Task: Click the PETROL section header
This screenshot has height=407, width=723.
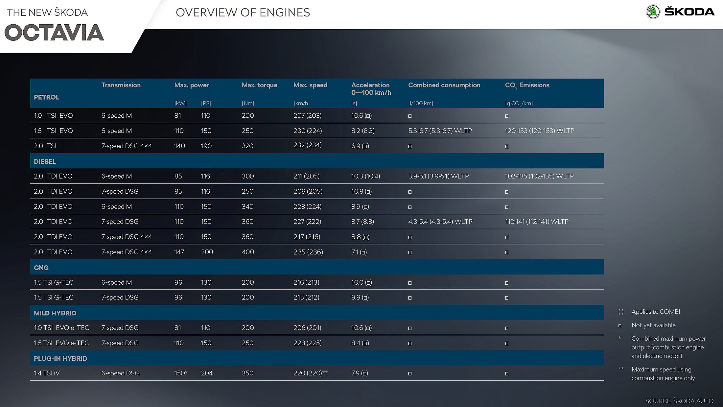Action: 47,97
